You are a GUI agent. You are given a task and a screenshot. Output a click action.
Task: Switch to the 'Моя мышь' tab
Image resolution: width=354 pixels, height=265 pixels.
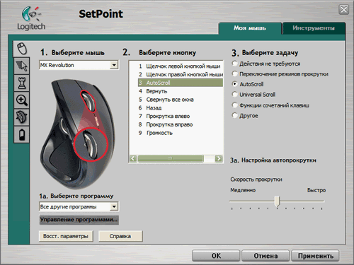click(250, 28)
